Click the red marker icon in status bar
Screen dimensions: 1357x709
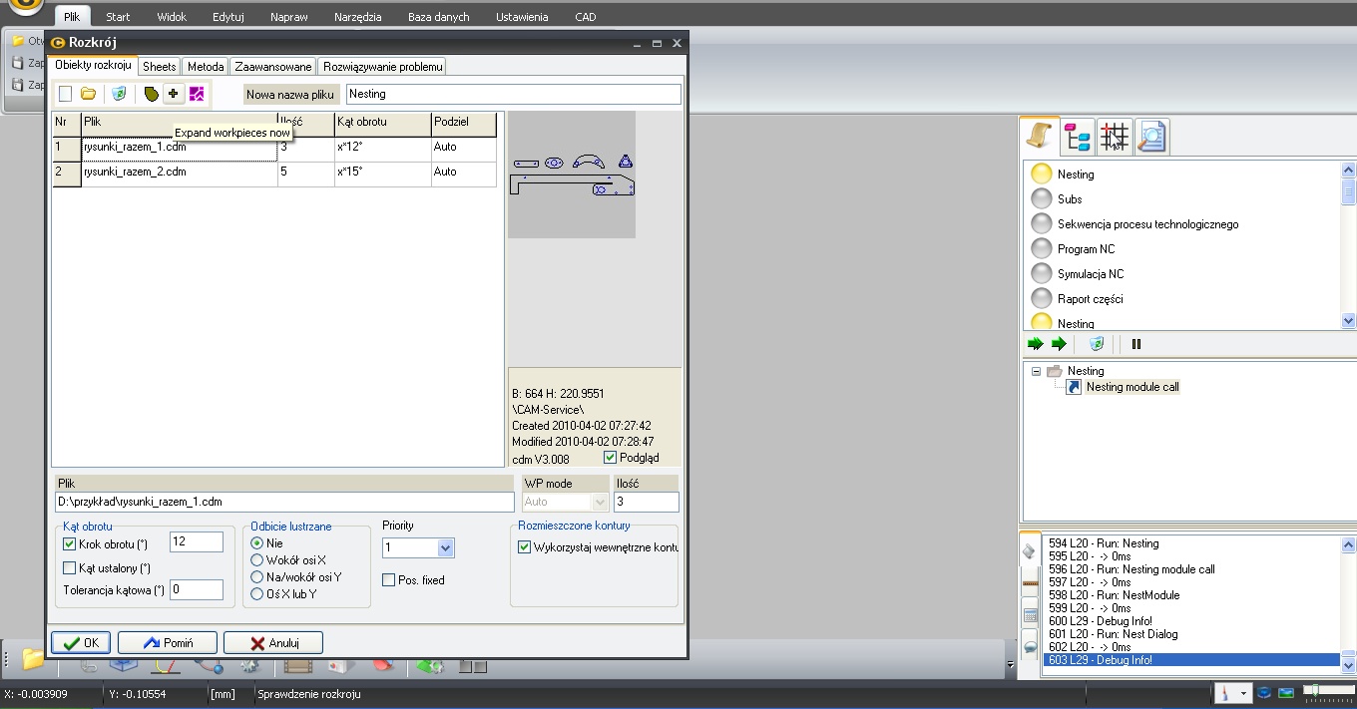[1223, 692]
